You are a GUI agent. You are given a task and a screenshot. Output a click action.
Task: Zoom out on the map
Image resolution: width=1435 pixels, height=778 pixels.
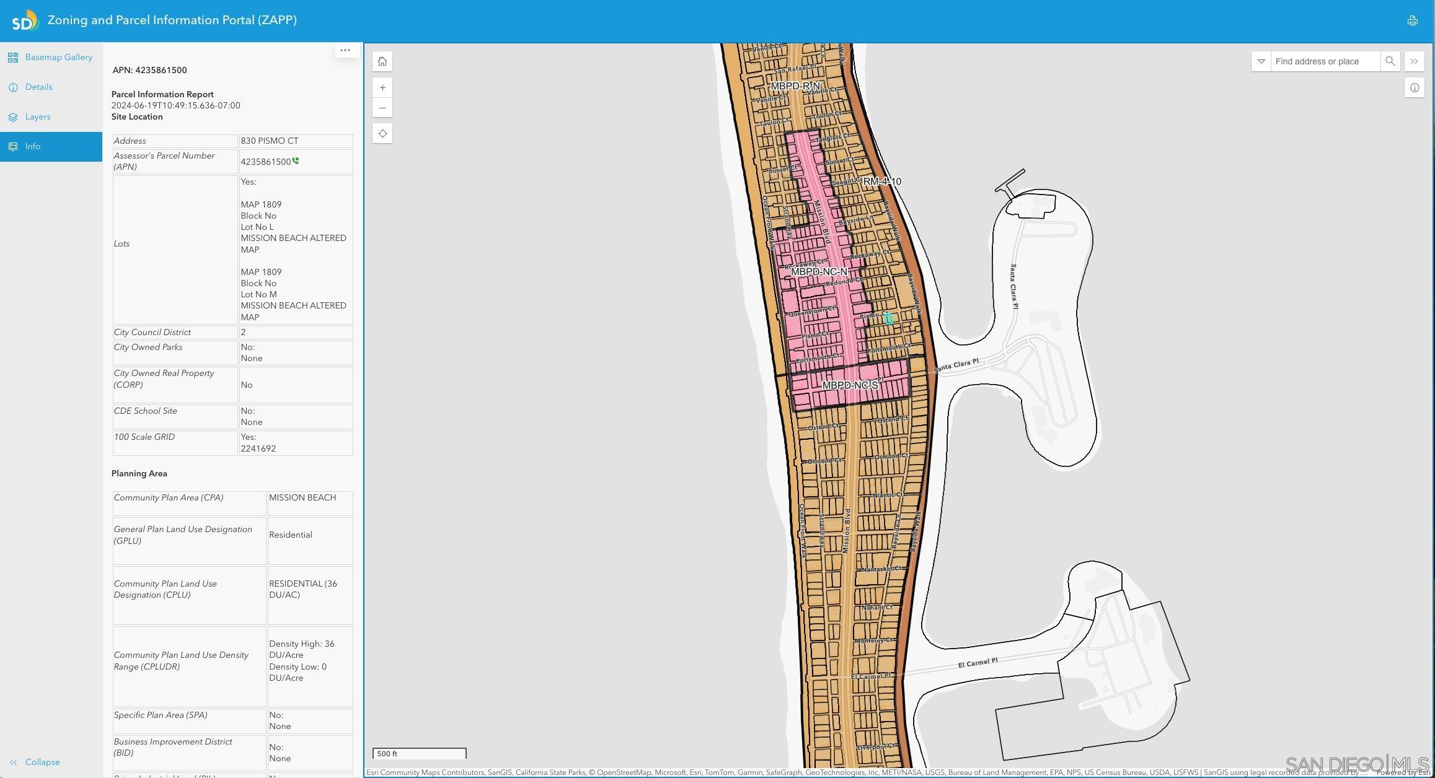coord(382,108)
